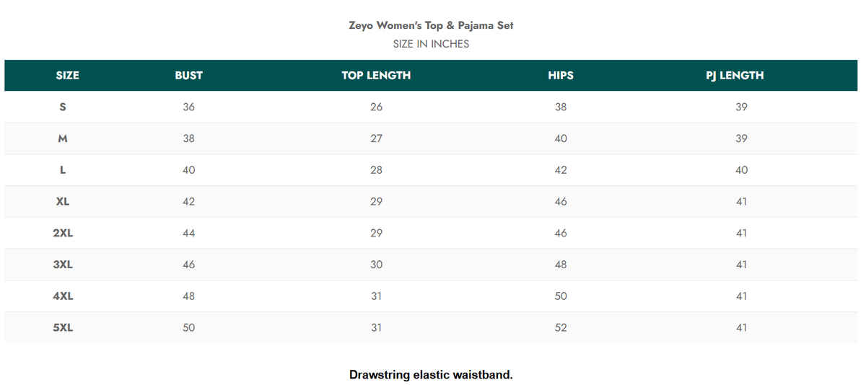Select the PJ LENGTH column header
866x385 pixels.
(735, 75)
